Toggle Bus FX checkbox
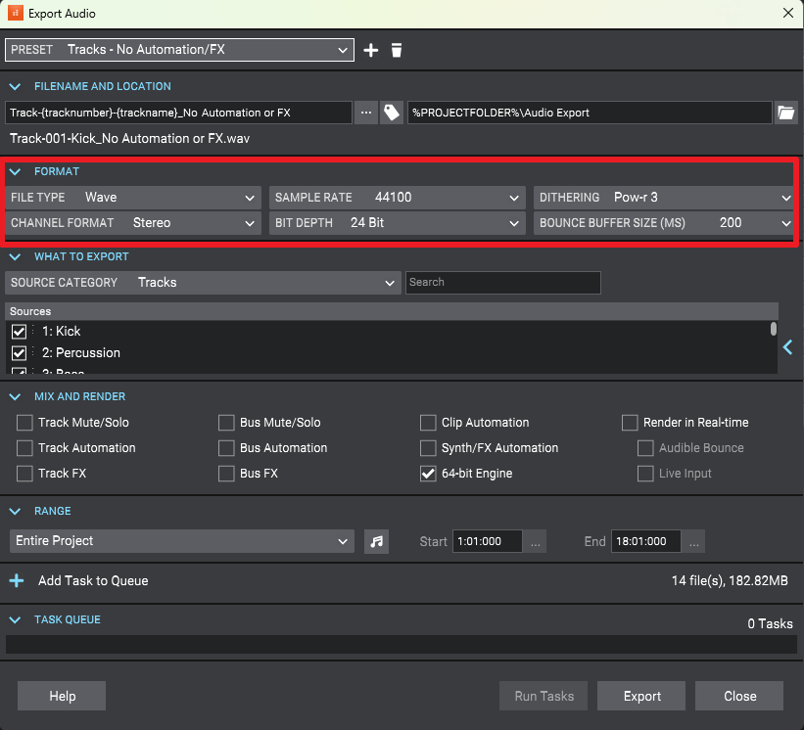The height and width of the screenshot is (730, 804). pos(226,474)
